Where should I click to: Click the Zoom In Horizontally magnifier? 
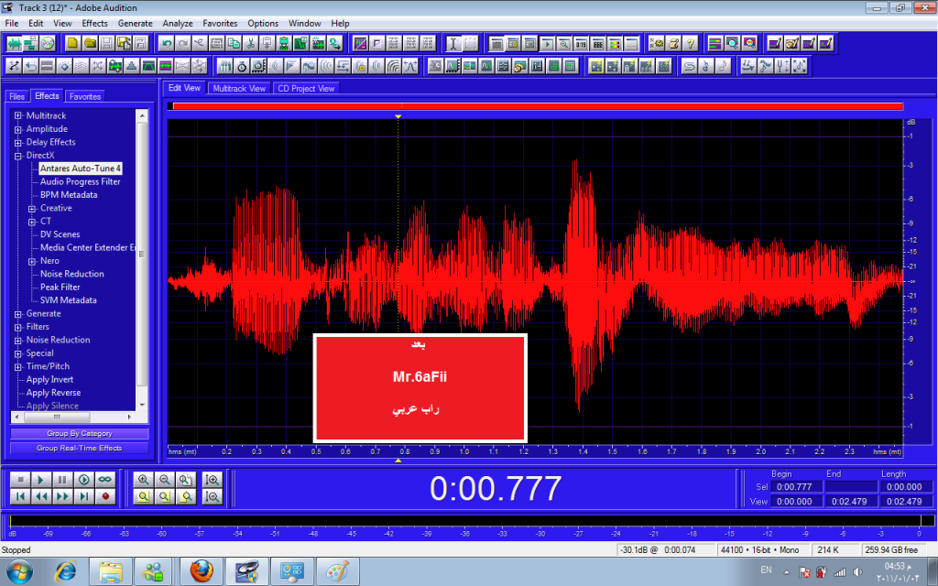(143, 480)
